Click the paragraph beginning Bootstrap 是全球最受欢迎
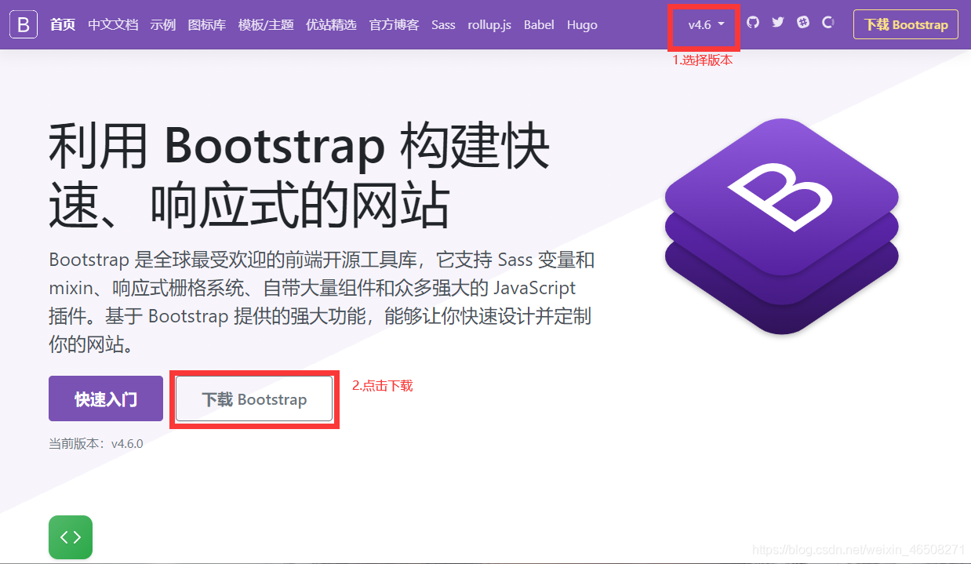 click(322, 302)
